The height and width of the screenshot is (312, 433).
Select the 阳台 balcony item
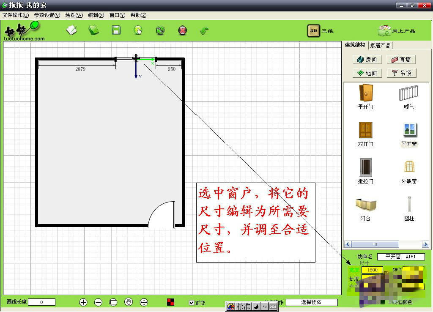(366, 209)
